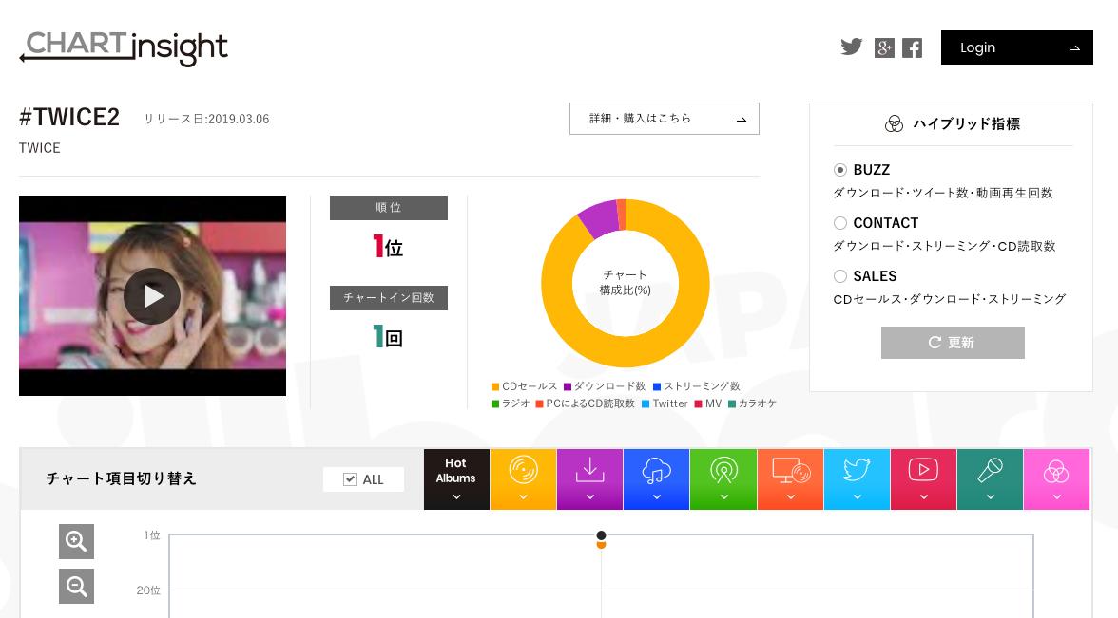
Task: Click the TWICE artist name
Action: click(x=40, y=148)
